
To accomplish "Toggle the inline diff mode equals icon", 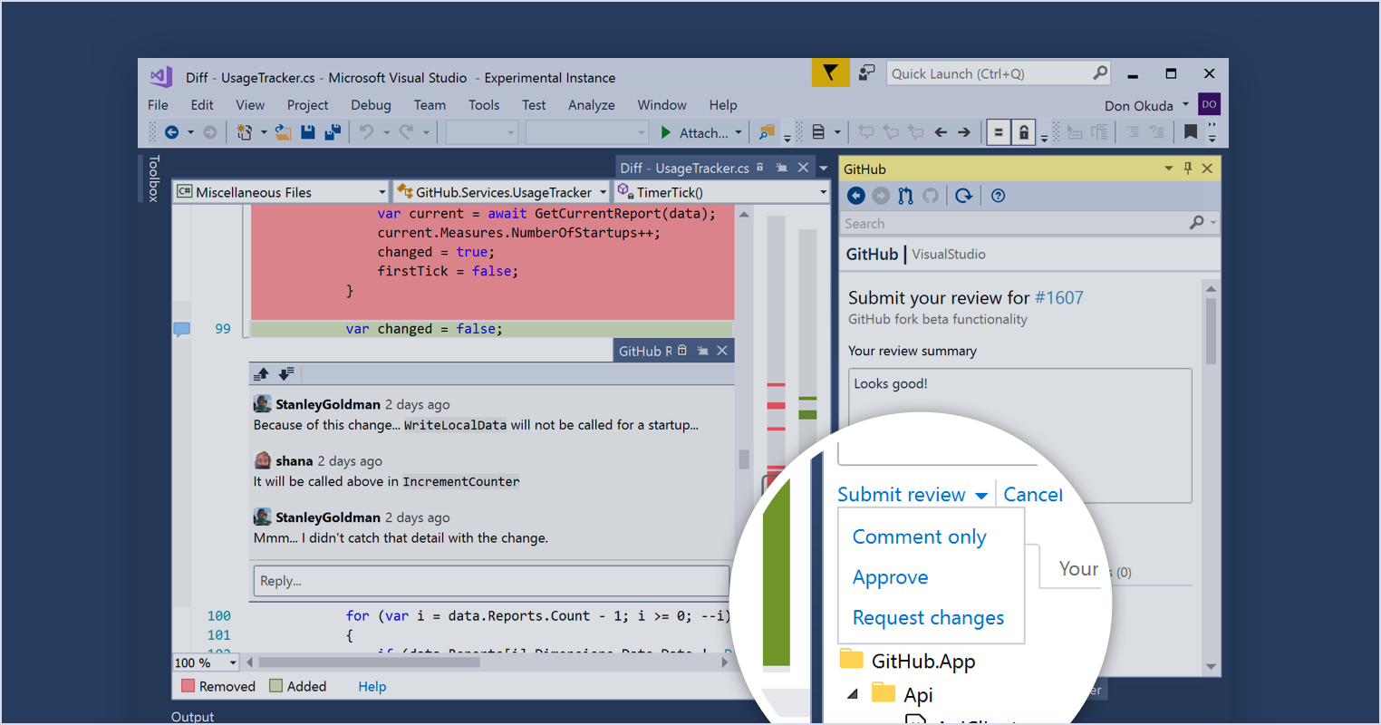I will (998, 132).
